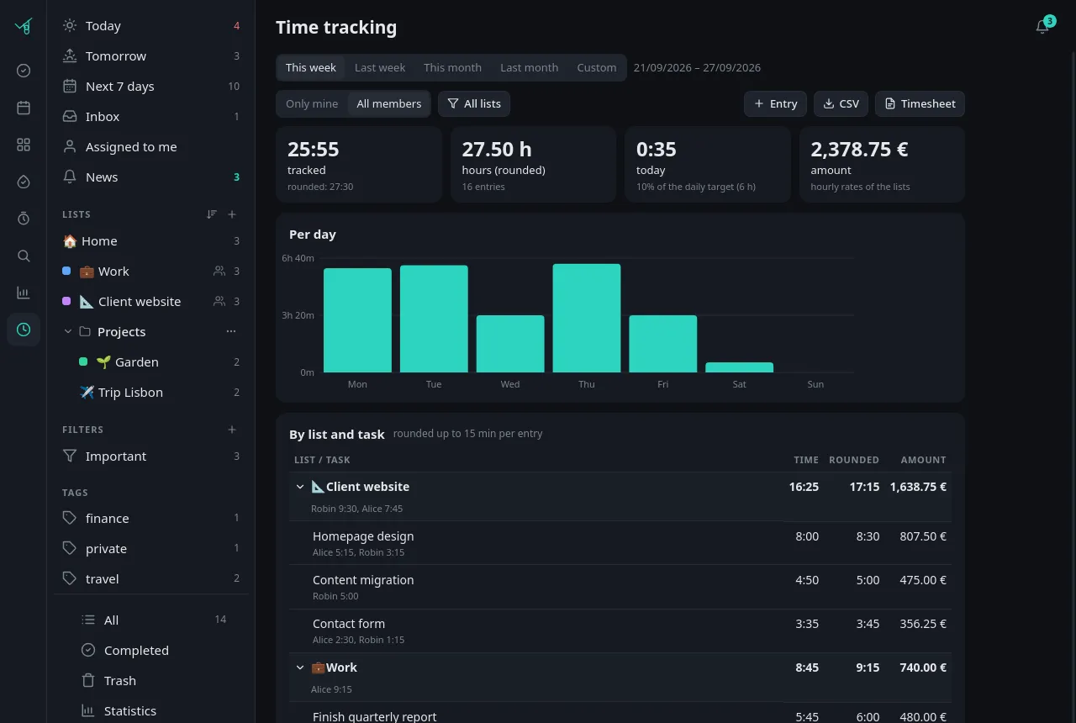Select the This week tab
Screen dimensions: 1076x723
point(311,67)
